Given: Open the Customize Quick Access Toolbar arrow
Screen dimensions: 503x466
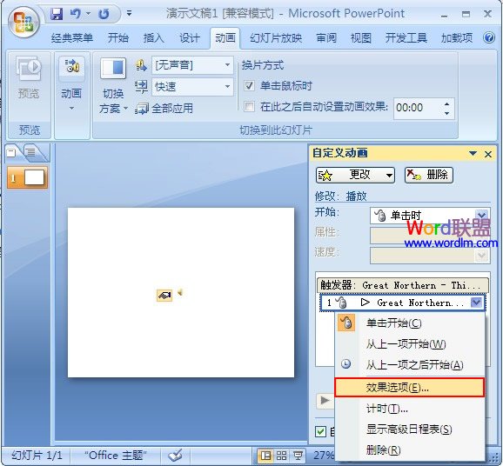Looking at the screenshot, I should pos(129,13).
